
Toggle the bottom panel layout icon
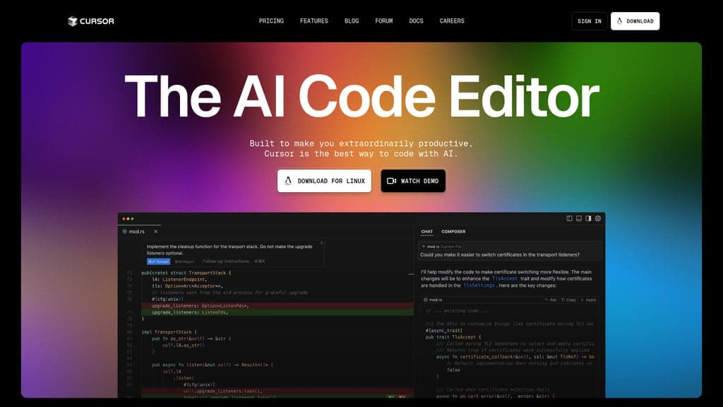coord(579,218)
